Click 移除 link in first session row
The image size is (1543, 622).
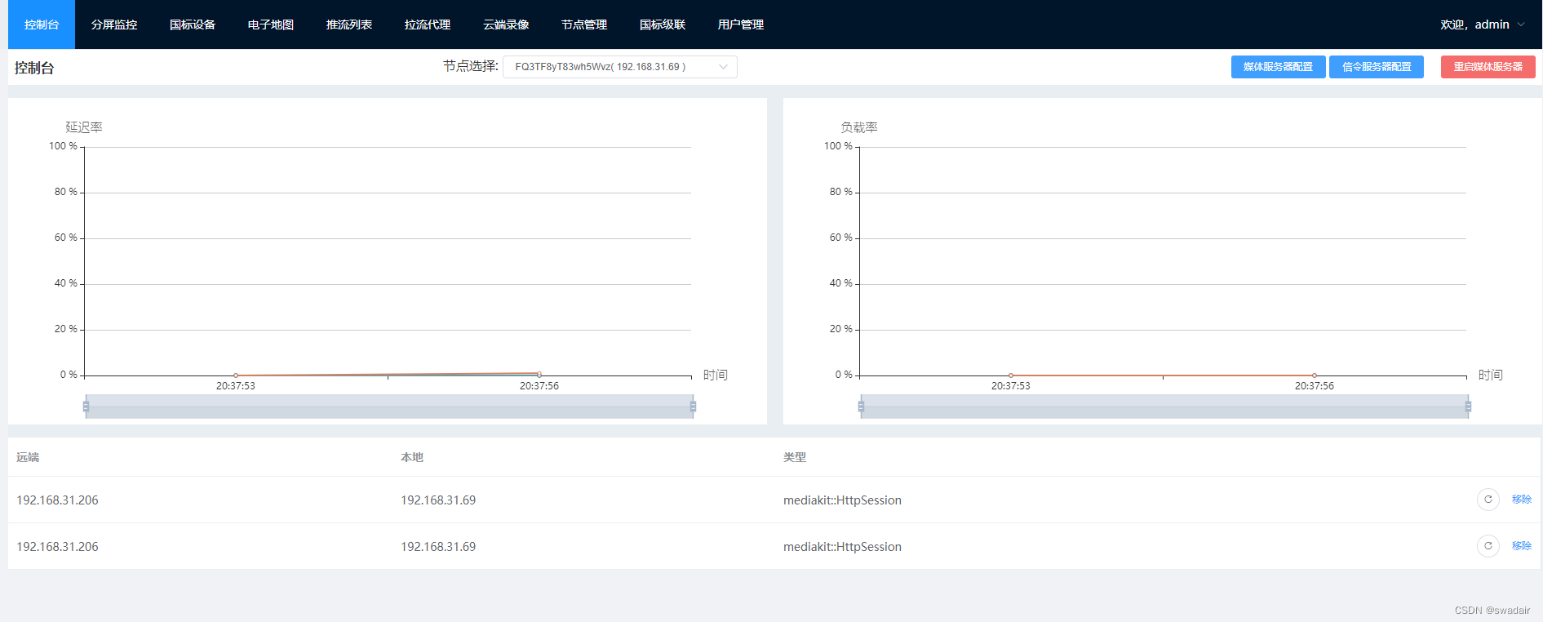point(1522,500)
